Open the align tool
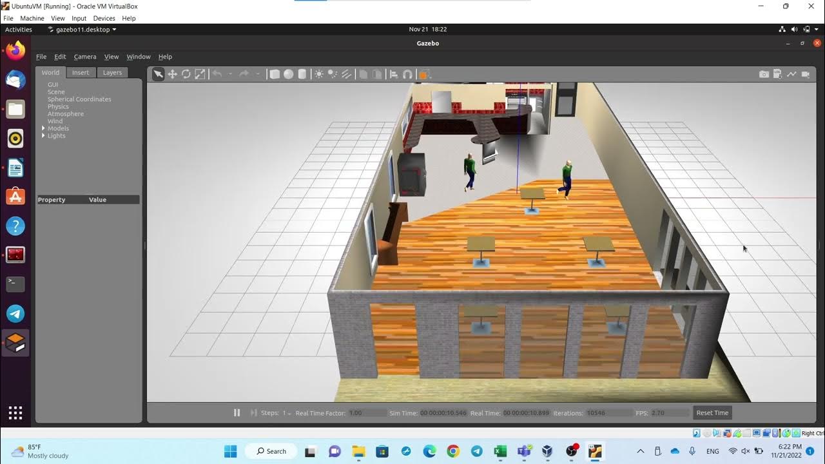Screen dimensions: 825x464 click(394, 74)
